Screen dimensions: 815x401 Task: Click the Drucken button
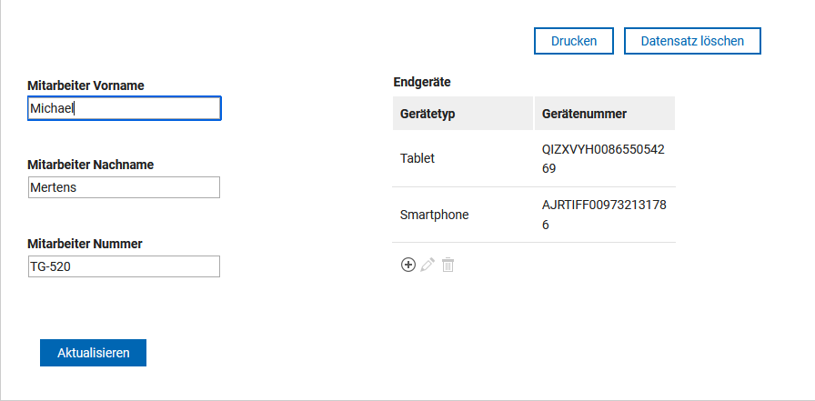574,41
